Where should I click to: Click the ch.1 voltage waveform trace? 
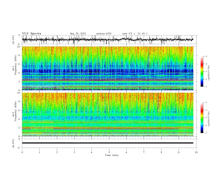(x=107, y=40)
